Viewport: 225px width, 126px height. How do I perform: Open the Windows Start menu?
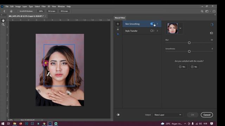3,124
